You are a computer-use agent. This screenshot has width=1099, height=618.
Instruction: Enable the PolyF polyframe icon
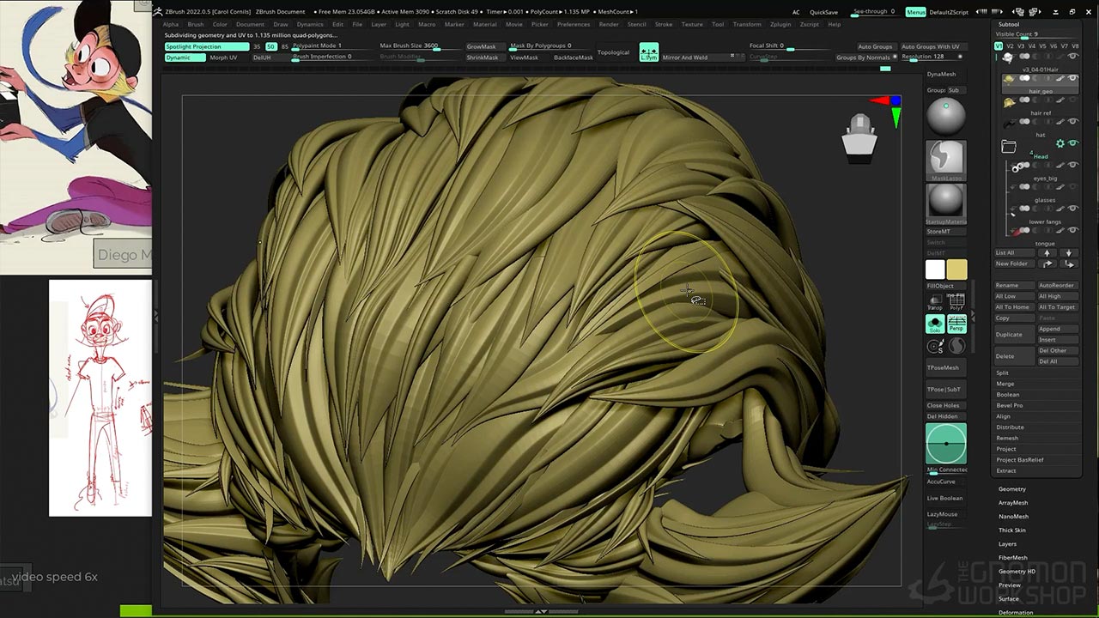[956, 302]
